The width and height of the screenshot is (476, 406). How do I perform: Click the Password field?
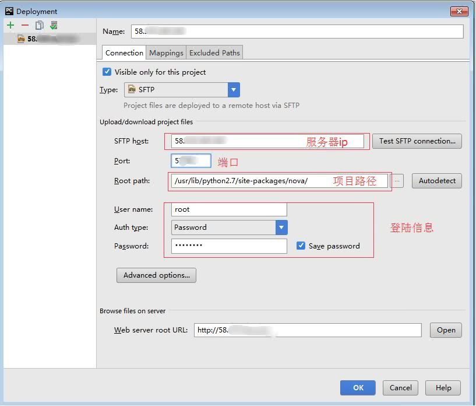[229, 246]
